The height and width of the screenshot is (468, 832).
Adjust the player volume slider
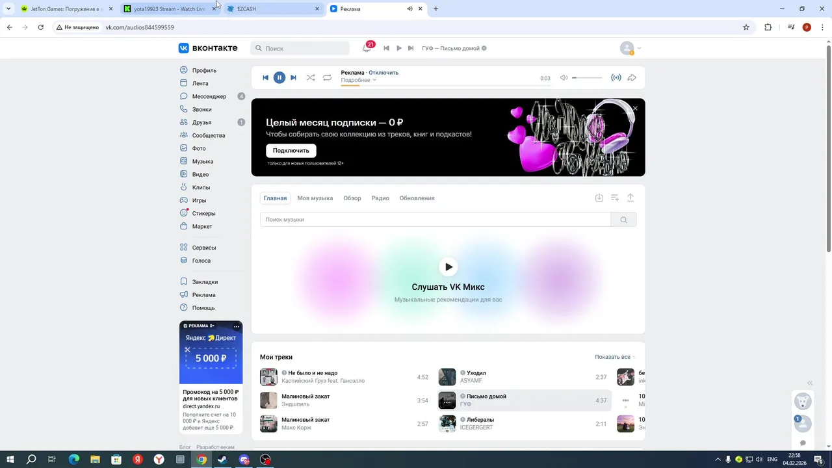click(x=587, y=78)
